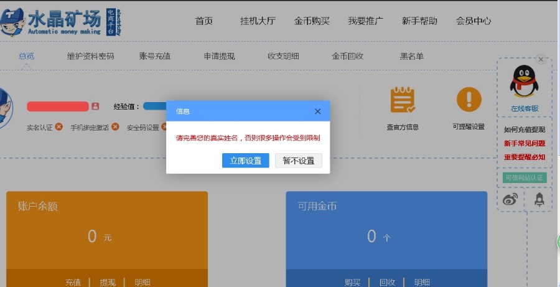The width and height of the screenshot is (560, 287).
Task: Click 提现 in the 账户余额 card
Action: [x=108, y=283]
